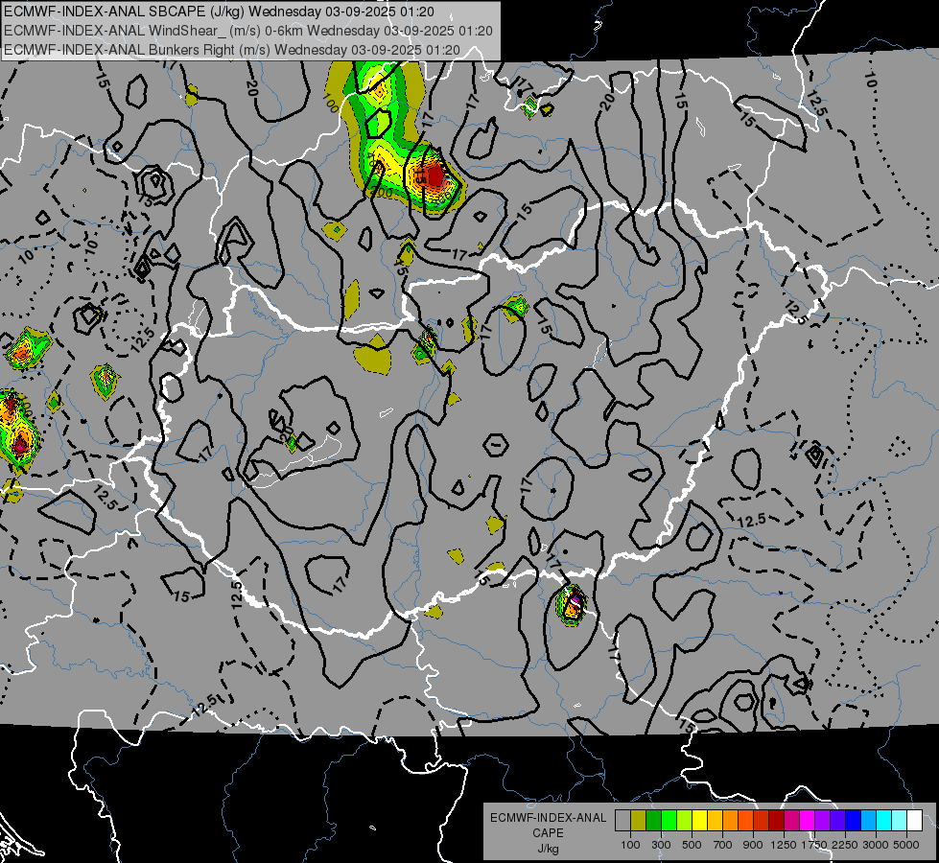The image size is (939, 863).
Task: Click the amber legend swatch above 700
Action: click(x=715, y=821)
